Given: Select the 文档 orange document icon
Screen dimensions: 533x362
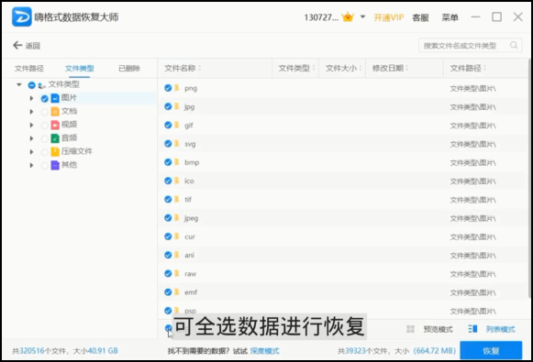Looking at the screenshot, I should [55, 112].
